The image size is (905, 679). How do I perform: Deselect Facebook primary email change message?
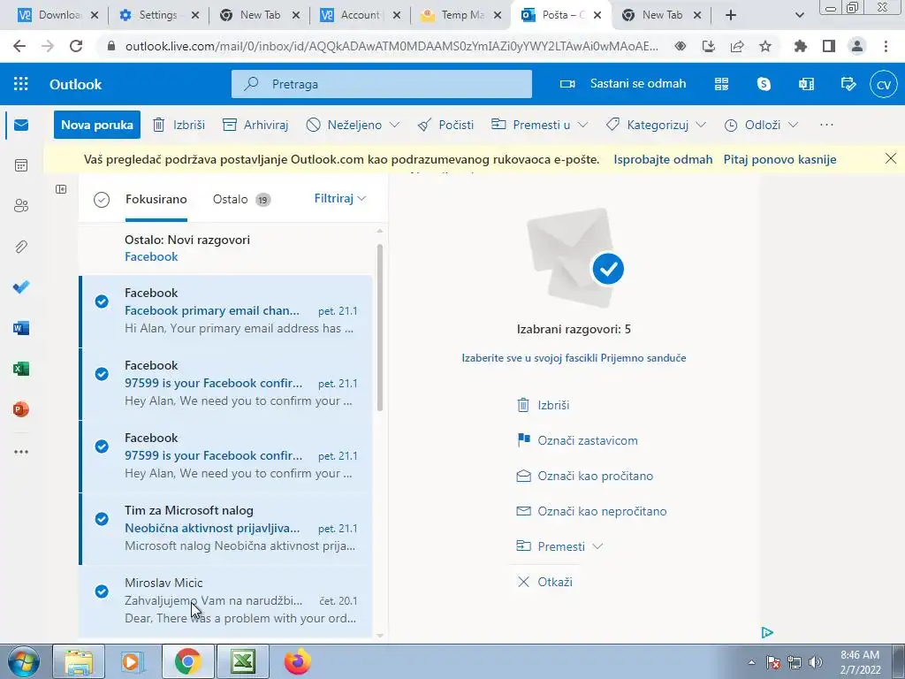[102, 301]
